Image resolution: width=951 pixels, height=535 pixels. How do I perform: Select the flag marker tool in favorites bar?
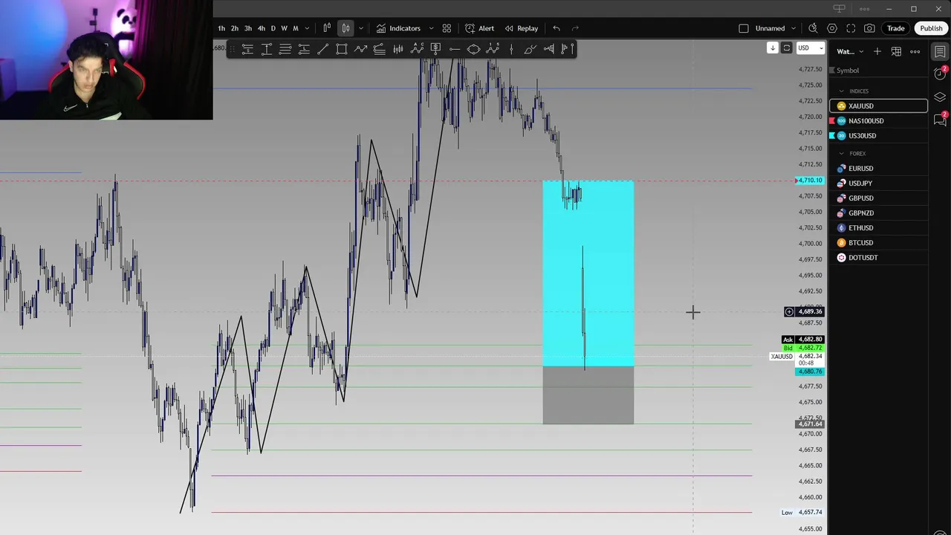566,49
